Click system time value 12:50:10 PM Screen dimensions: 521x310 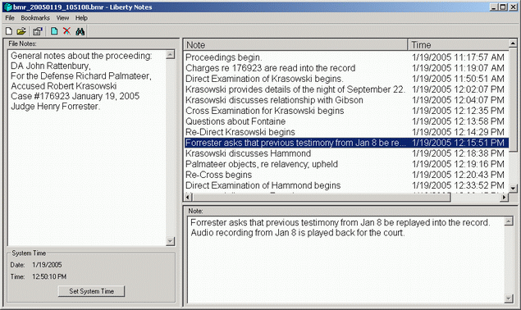pos(49,276)
